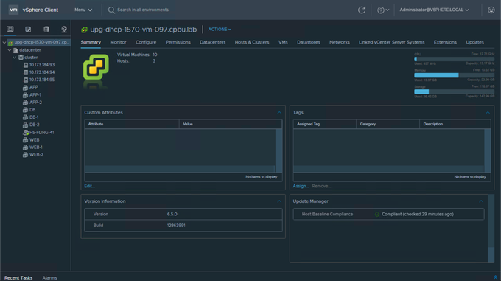Click the Search in all environments field
Viewport: 501px width, 281px height.
(x=142, y=10)
